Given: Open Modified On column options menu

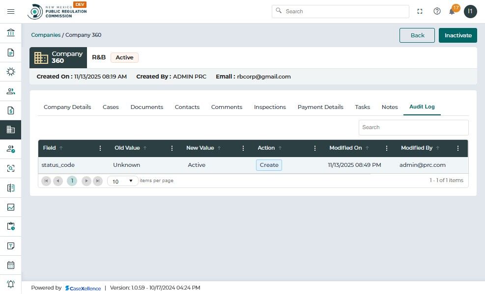Looking at the screenshot, I should click(386, 148).
